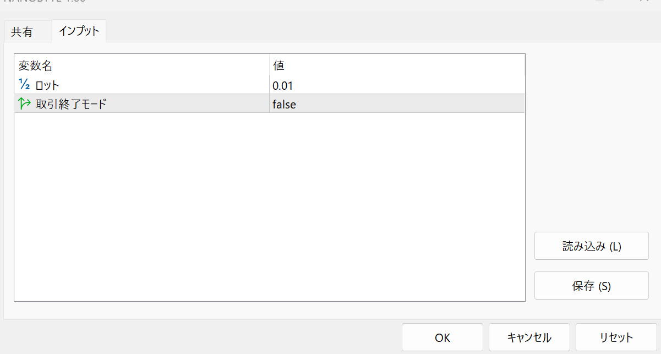Cancel the dialog with キャンセル
Viewport: 661px width, 354px height.
tap(529, 337)
